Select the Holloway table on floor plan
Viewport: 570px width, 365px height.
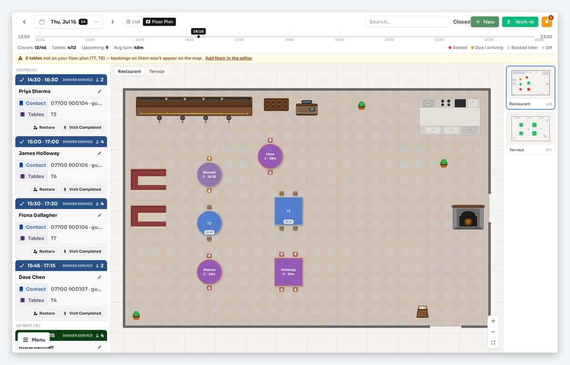coord(288,272)
